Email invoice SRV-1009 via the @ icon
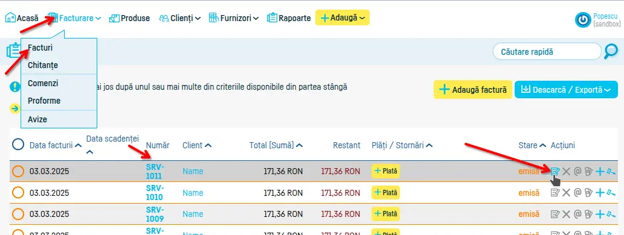Screen dimensions: 624x235 coord(577,215)
